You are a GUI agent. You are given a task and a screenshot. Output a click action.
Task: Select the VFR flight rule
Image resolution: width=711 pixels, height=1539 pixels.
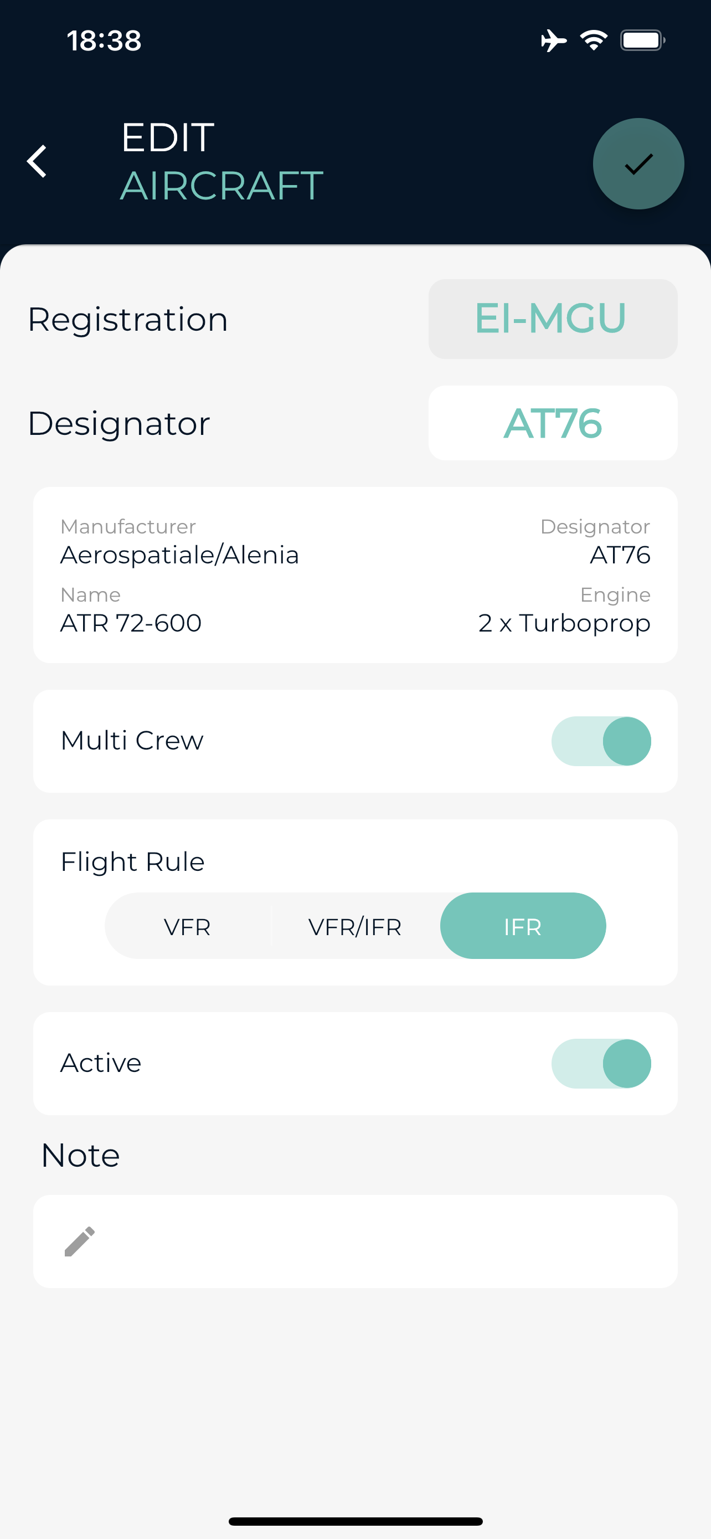click(x=188, y=927)
